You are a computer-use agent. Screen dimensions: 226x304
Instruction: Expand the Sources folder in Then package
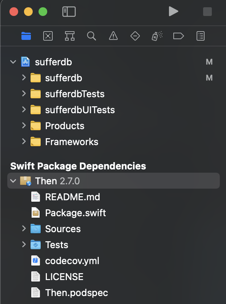click(x=24, y=229)
